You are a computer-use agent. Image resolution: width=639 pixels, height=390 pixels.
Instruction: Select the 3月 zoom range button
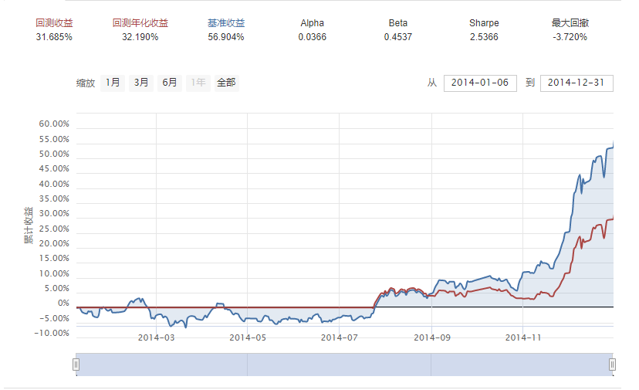coord(141,83)
